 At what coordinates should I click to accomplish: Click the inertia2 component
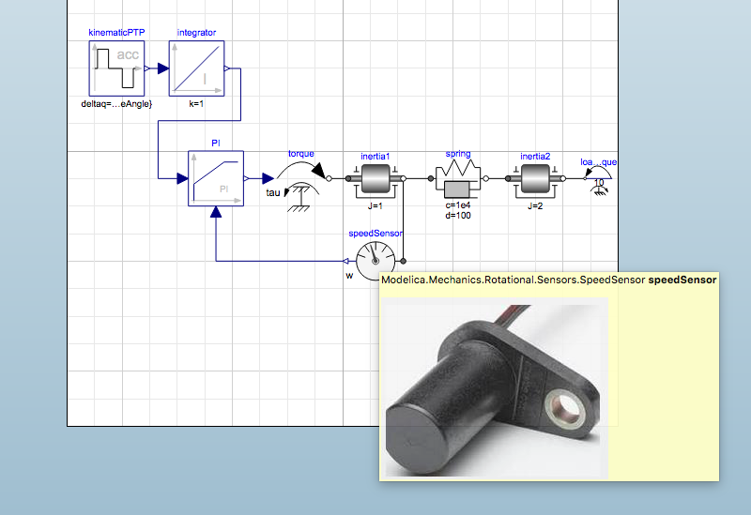tap(535, 180)
